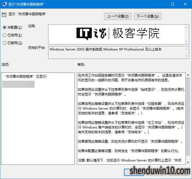Image resolution: width=192 pixels, height=179 pixels.
Task: Click the policy icon beside the setting heading
Action: coord(4,15)
